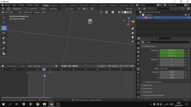Select the Scale tool

[4, 38]
